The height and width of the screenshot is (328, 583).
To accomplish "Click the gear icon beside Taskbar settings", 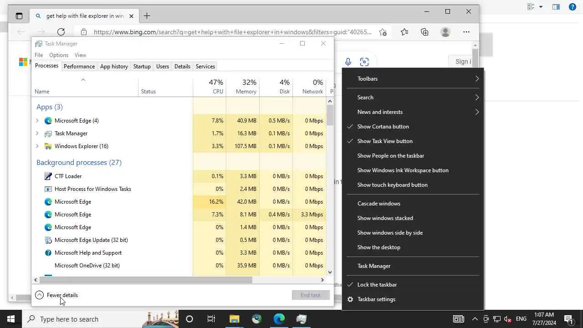I will point(350,299).
